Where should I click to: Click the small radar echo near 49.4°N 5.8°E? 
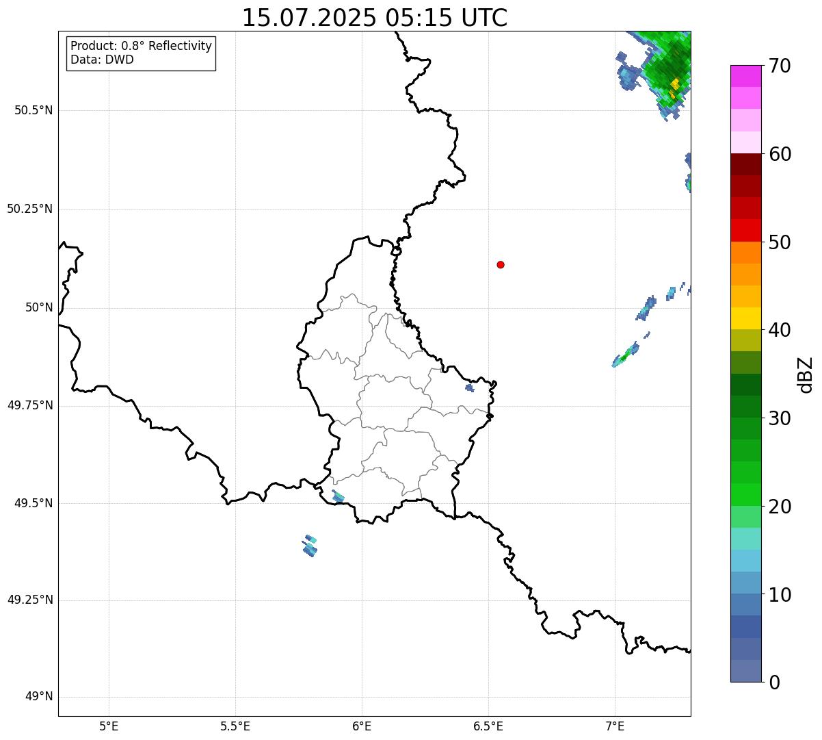tap(310, 546)
